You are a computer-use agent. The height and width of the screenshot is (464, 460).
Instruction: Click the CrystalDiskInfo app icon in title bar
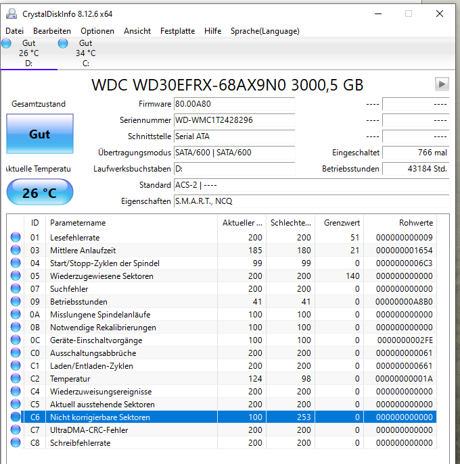click(x=11, y=14)
